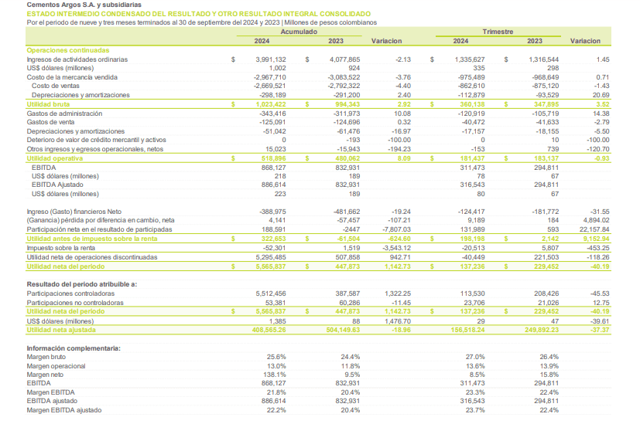Click the variation value '1,476.70'
Image resolution: width=640 pixels, height=424 pixels.
(398, 321)
